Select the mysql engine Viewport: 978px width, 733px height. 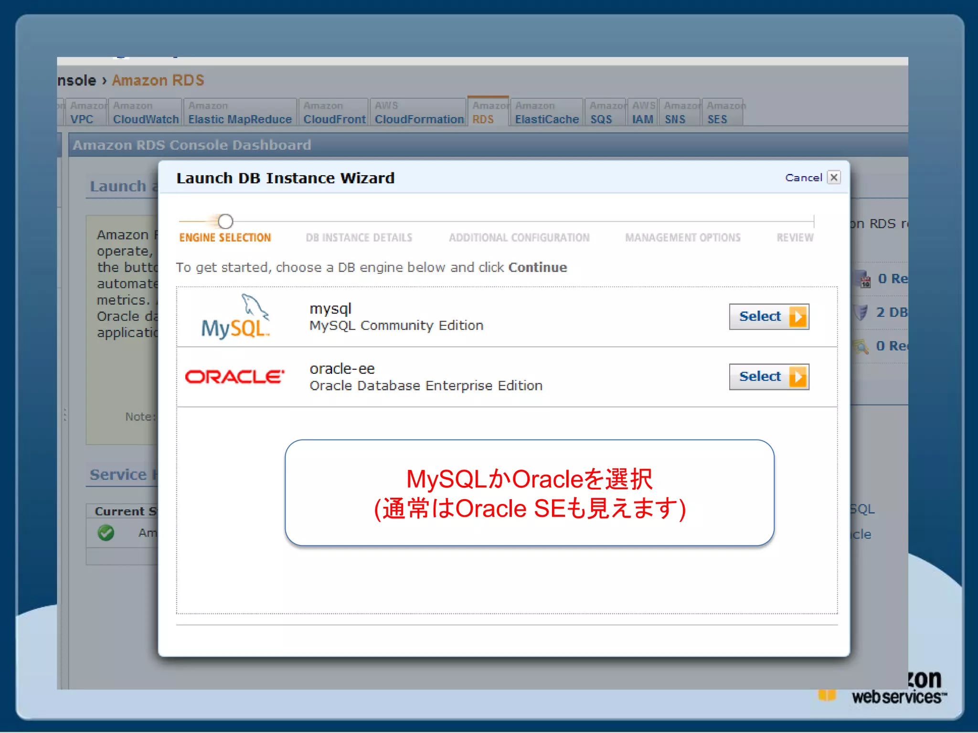click(x=769, y=316)
